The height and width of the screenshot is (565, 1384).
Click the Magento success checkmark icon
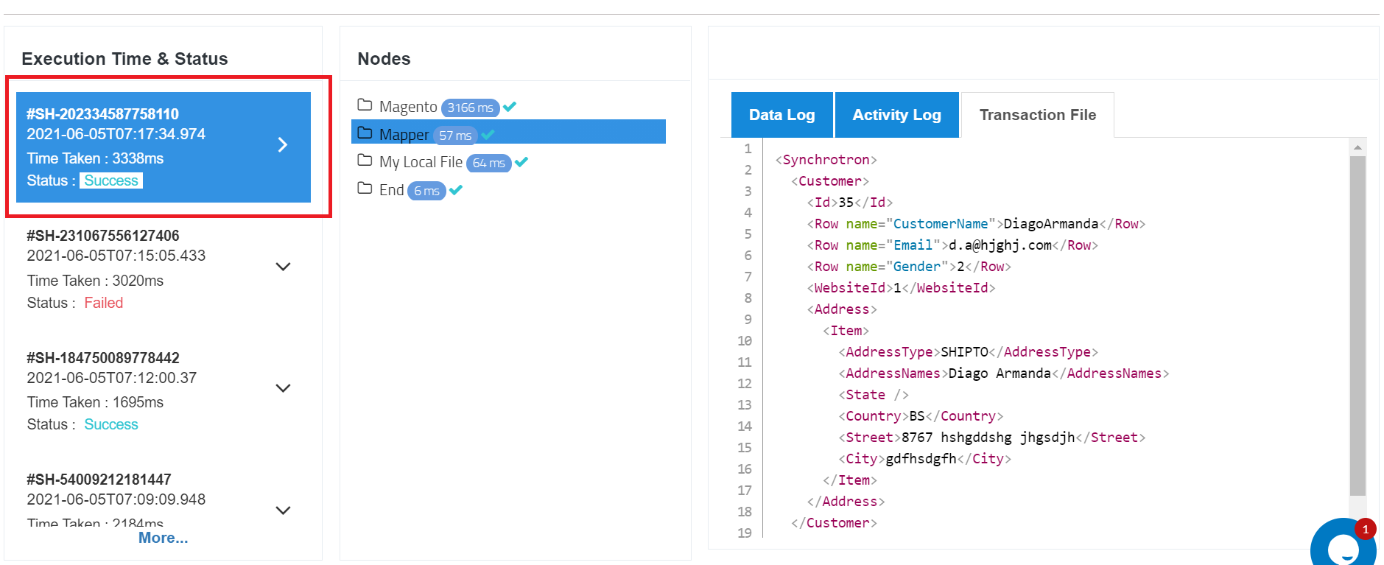[x=510, y=107]
